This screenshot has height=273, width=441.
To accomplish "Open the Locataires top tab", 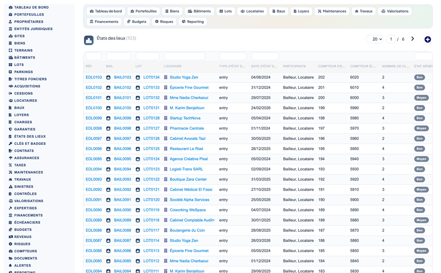I will [x=252, y=11].
